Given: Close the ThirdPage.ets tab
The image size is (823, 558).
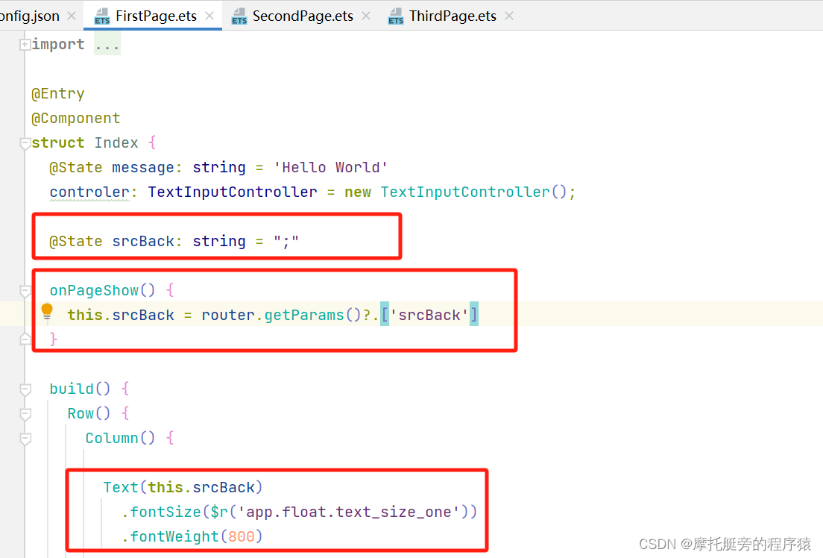Looking at the screenshot, I should point(509,16).
